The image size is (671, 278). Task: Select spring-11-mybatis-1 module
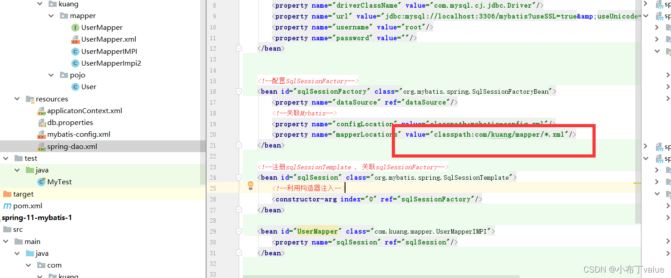pyautogui.click(x=37, y=218)
